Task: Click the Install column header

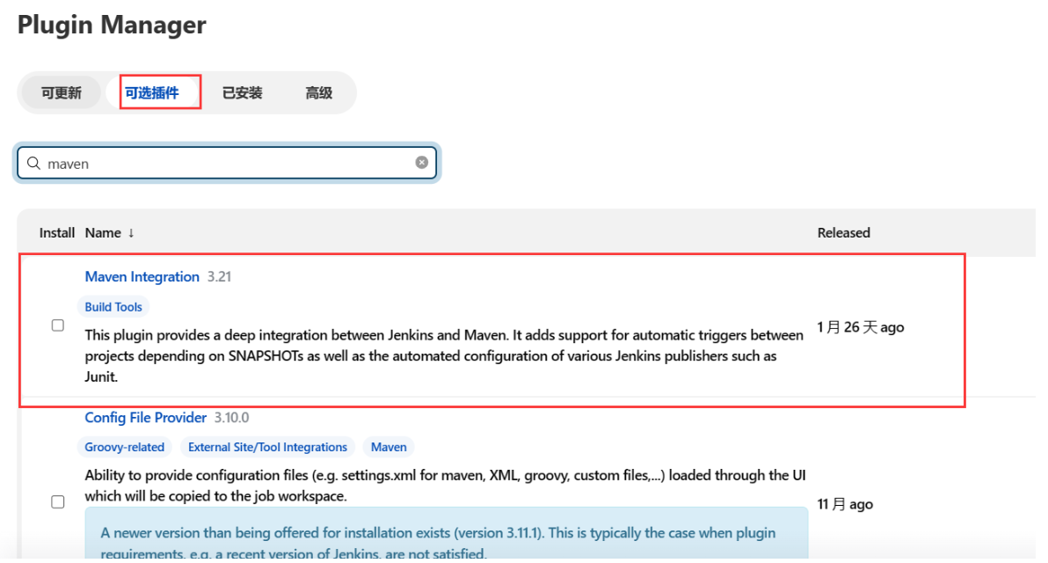Action: (x=57, y=233)
